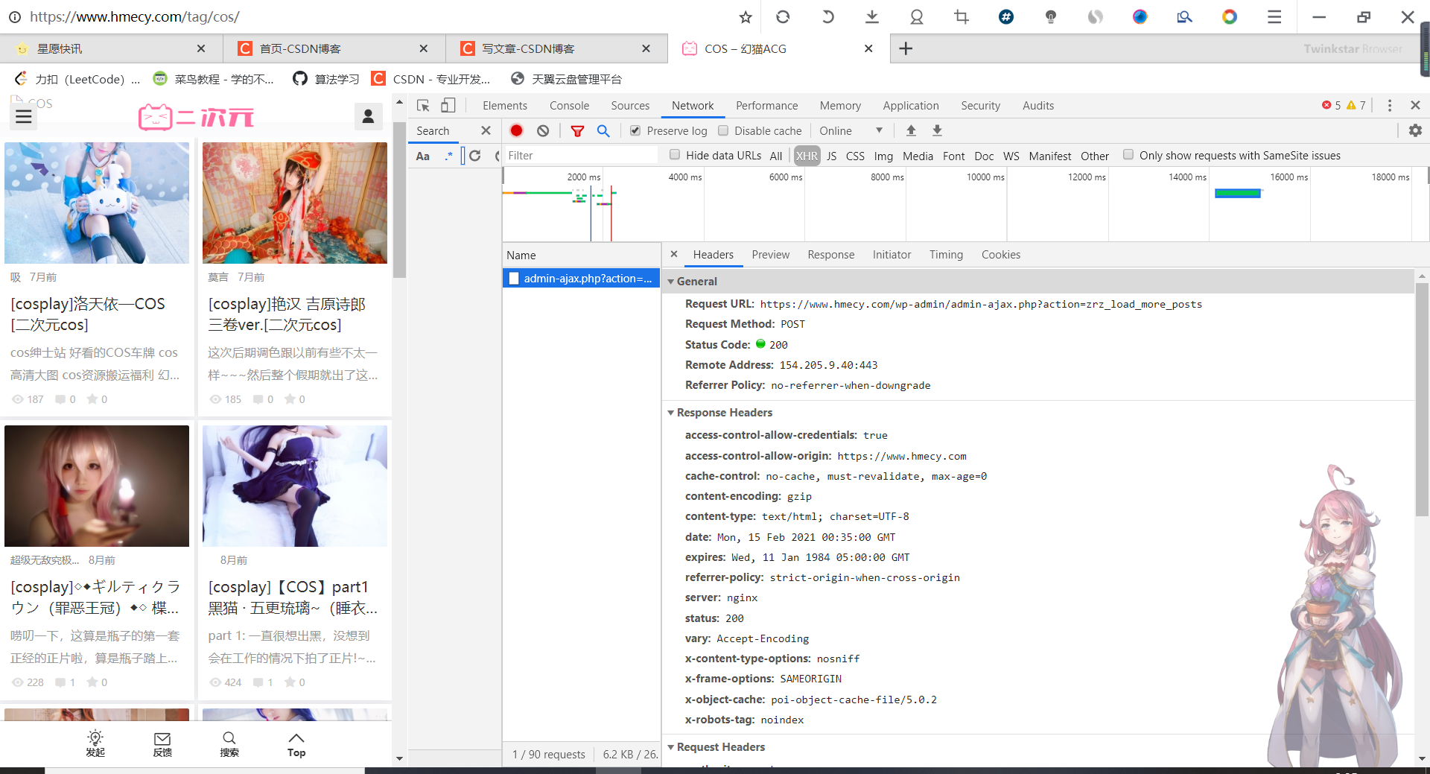Open site hamburger menu on page

(24, 116)
